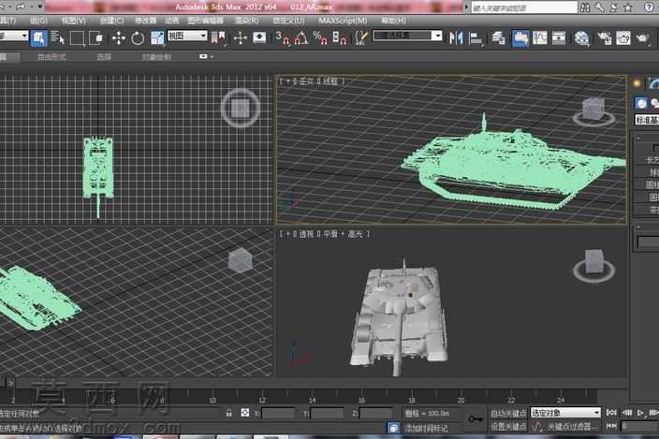659x439 pixels.
Task: Toggle the Percent Snap button
Action: (x=320, y=38)
